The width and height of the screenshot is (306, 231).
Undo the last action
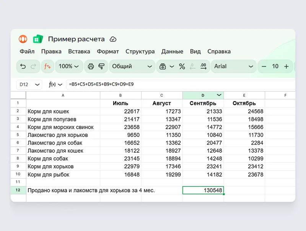23,66
